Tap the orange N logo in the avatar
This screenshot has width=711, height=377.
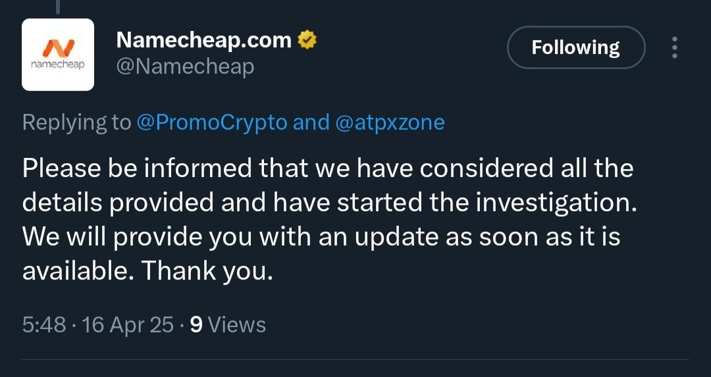pyautogui.click(x=59, y=48)
